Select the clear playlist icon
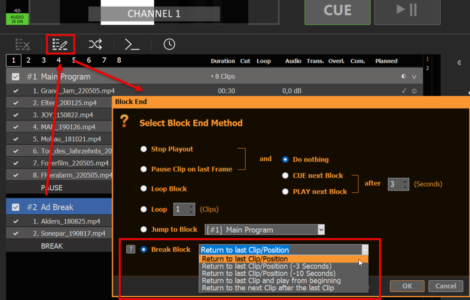Viewport: 470px width, 300px height. 22,44
